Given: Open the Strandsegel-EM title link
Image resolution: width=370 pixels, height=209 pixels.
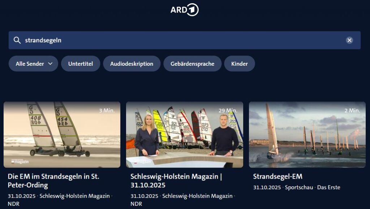Looking at the screenshot, I should click(278, 177).
